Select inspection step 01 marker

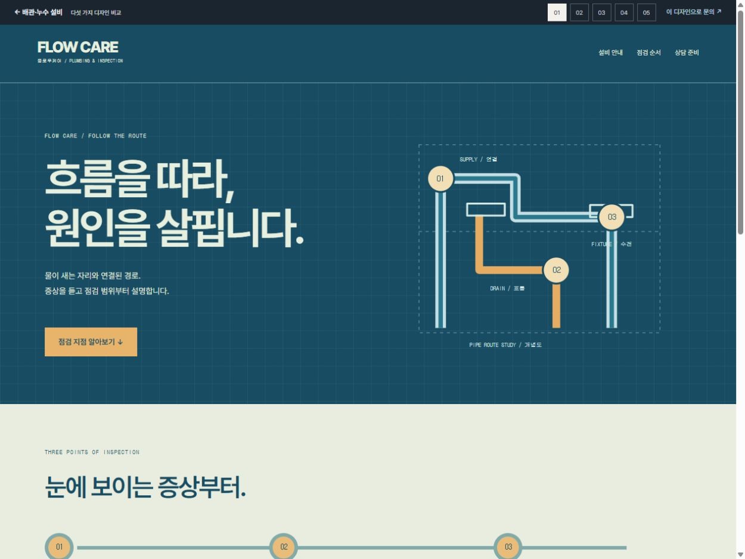point(59,547)
